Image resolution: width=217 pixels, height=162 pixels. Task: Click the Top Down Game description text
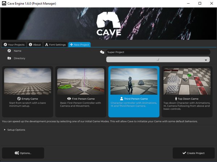[x=187, y=106]
